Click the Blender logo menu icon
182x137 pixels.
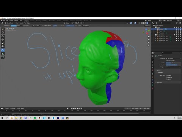click(x=2, y=21)
